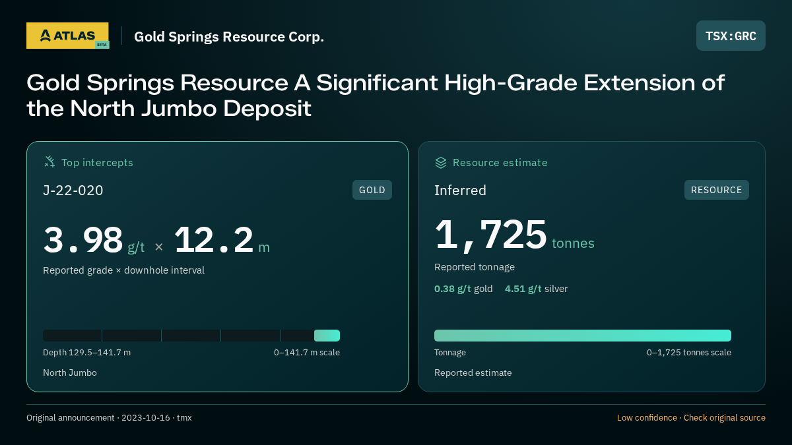The width and height of the screenshot is (792, 445).
Task: Click the 'Resource estimate' heading
Action: coord(500,162)
